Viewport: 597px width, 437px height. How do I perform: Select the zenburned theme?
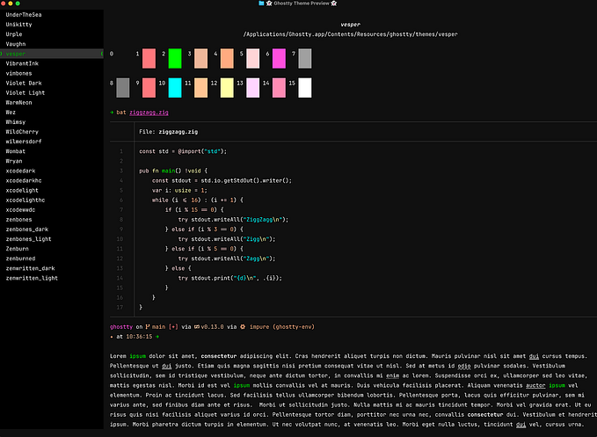(20, 259)
